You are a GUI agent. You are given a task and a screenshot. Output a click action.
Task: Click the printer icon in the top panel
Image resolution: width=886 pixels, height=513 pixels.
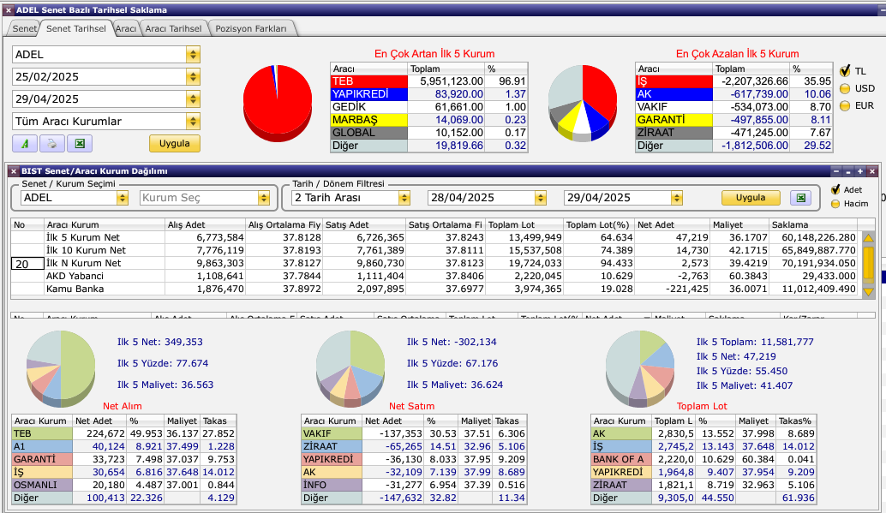click(52, 144)
